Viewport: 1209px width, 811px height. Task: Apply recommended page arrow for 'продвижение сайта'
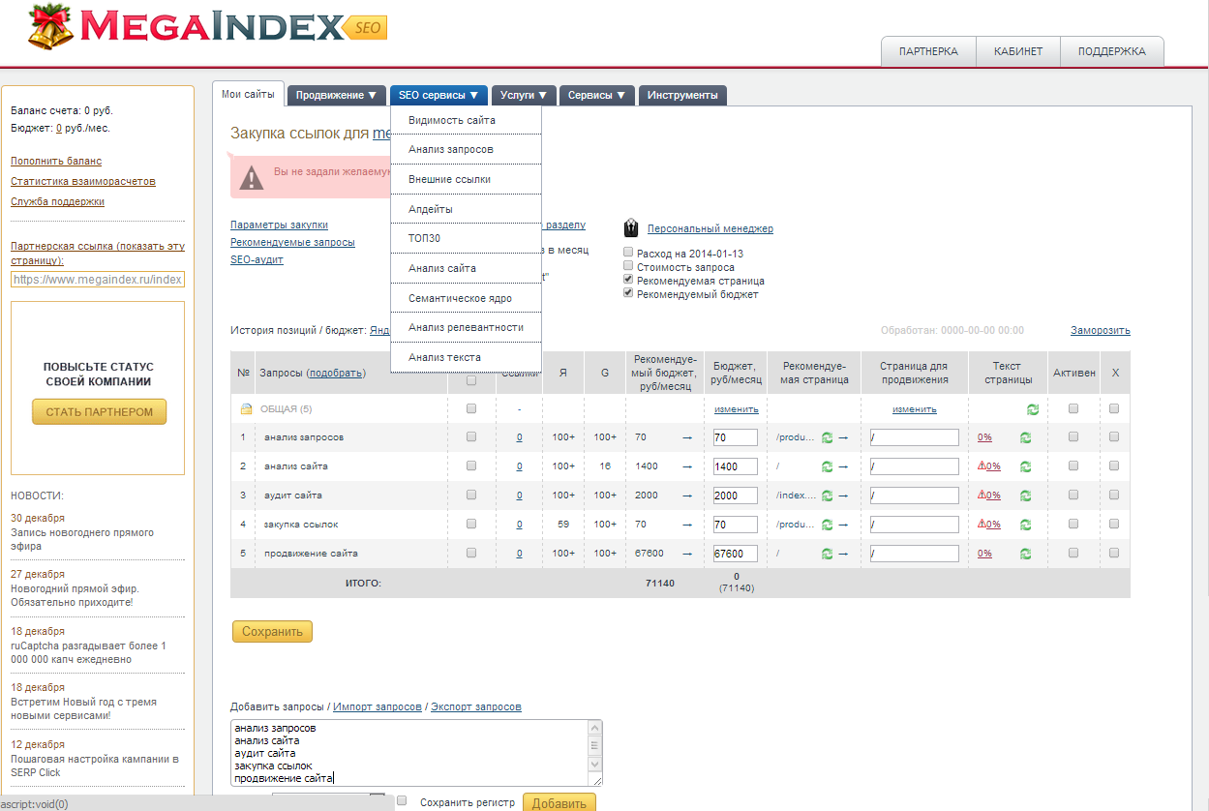coord(843,554)
